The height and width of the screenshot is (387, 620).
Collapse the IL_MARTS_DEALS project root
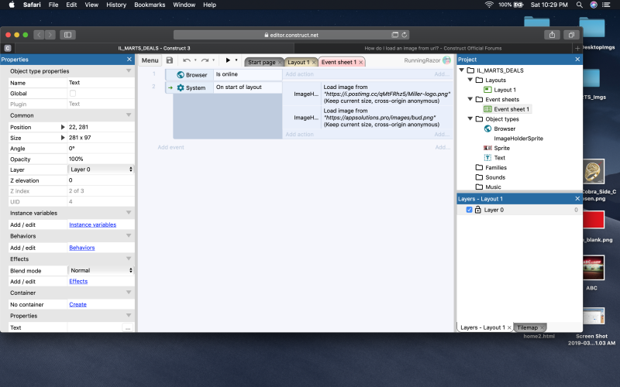point(461,70)
